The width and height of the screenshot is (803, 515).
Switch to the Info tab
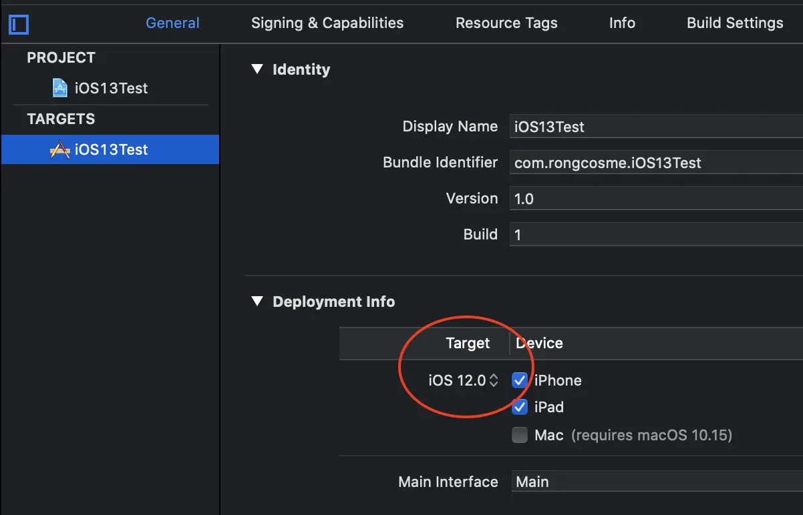(x=622, y=23)
